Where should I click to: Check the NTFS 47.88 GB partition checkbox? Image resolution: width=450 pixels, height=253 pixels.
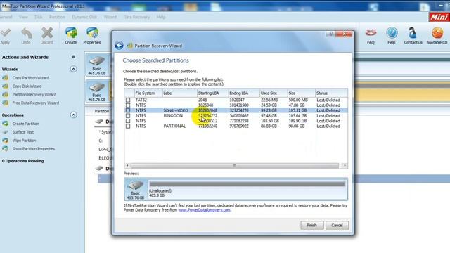coord(128,105)
